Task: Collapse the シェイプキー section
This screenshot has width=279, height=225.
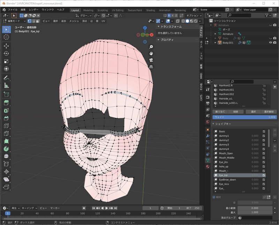Action: [x=213, y=124]
